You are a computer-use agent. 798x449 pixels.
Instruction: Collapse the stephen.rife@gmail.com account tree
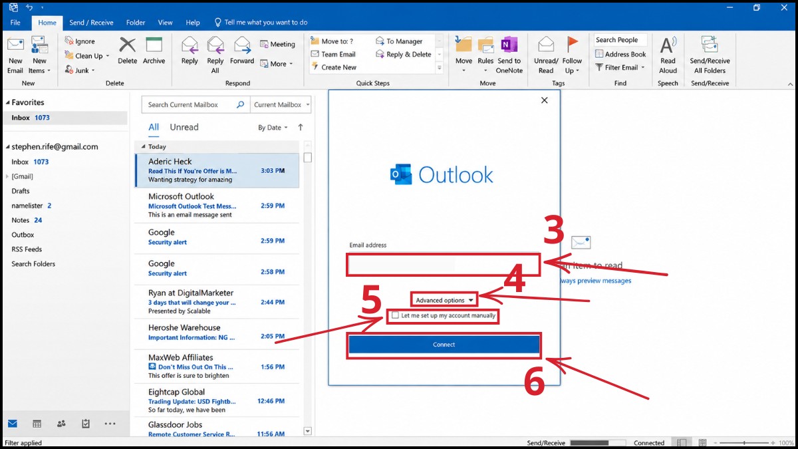coord(7,147)
